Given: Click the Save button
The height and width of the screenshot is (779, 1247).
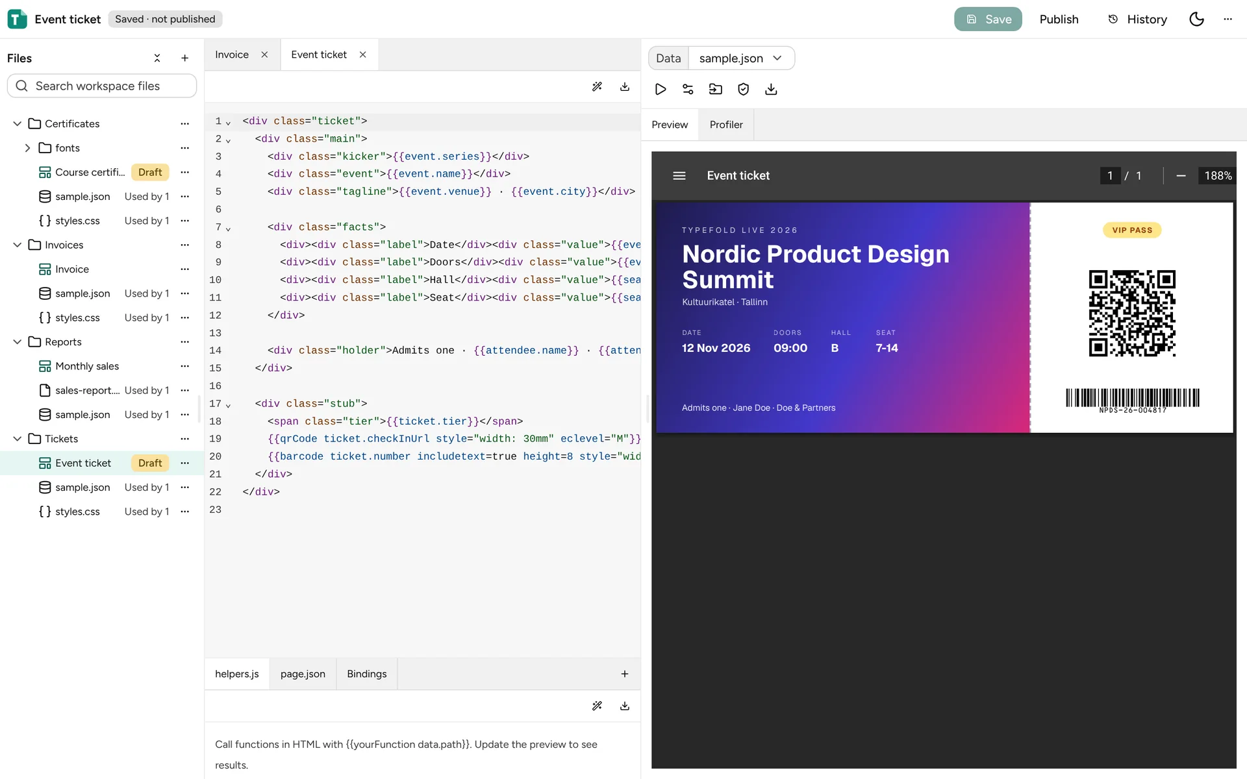Looking at the screenshot, I should click(x=988, y=19).
